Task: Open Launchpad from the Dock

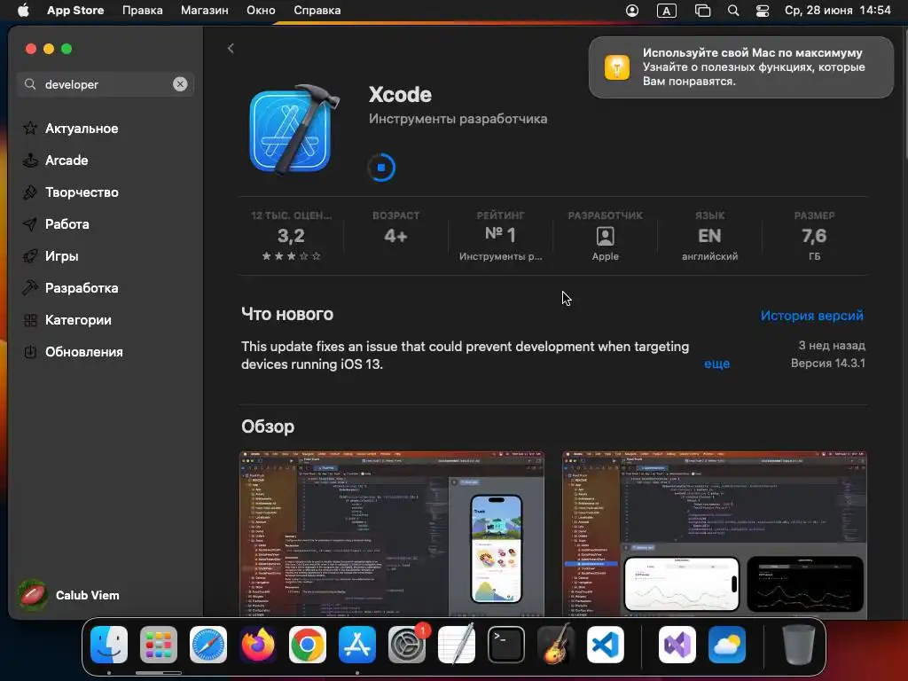Action: [x=159, y=645]
